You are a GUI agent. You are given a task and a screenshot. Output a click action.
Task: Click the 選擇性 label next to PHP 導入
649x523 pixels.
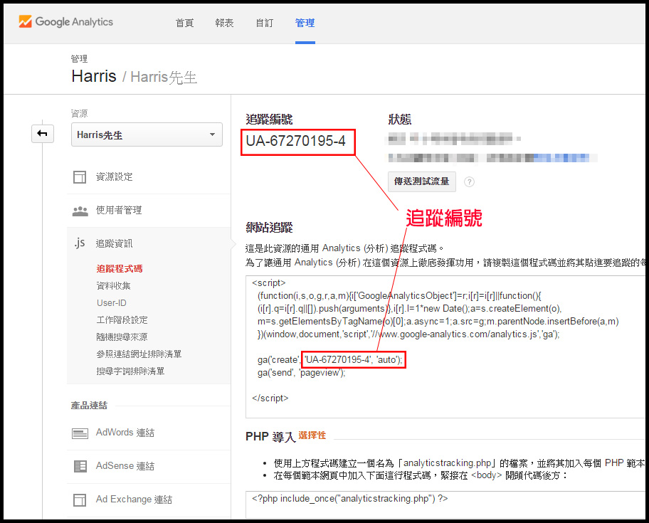click(x=312, y=435)
